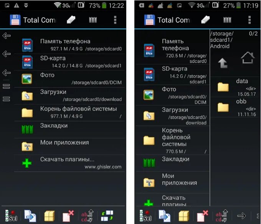Tap right arrow in right screenshot bottom bar
This screenshot has height=224, width=261.
(241, 216)
